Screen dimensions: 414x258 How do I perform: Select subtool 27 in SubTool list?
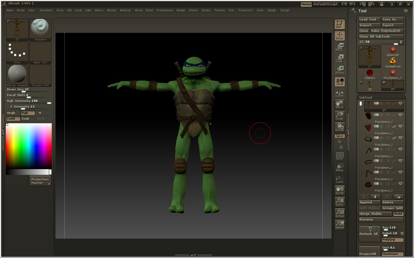point(384,106)
